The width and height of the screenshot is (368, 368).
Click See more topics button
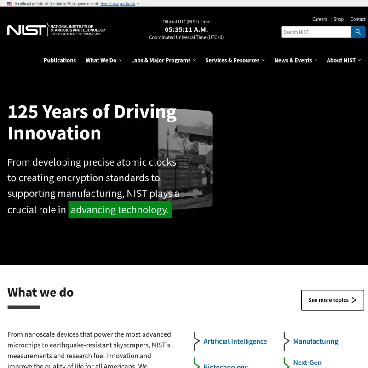pyautogui.click(x=333, y=300)
